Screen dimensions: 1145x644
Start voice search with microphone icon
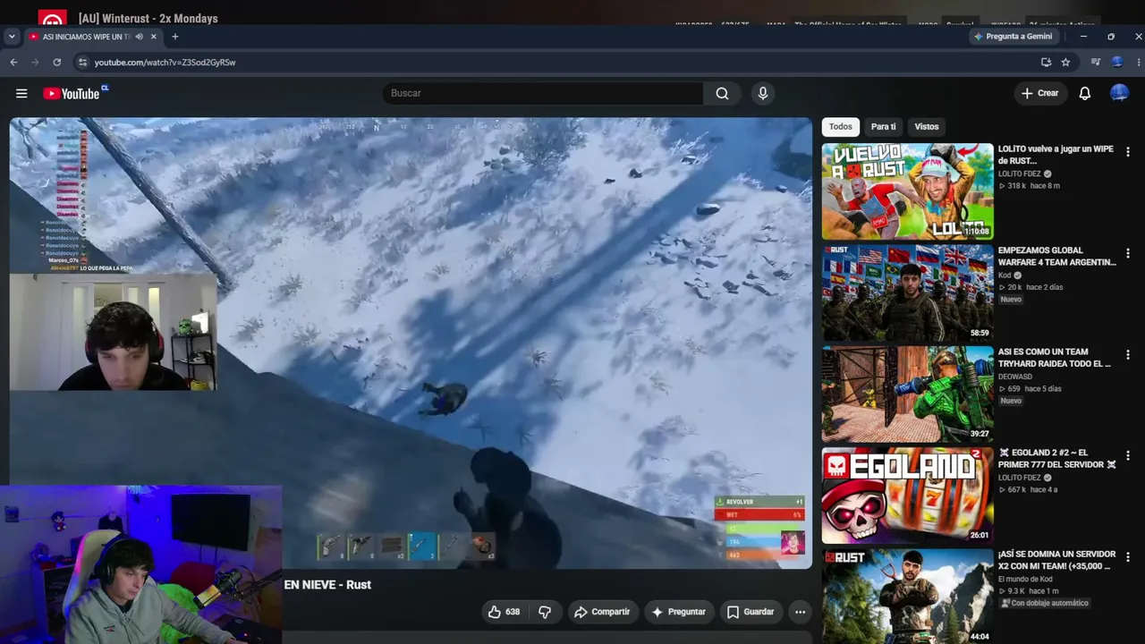[x=763, y=93]
